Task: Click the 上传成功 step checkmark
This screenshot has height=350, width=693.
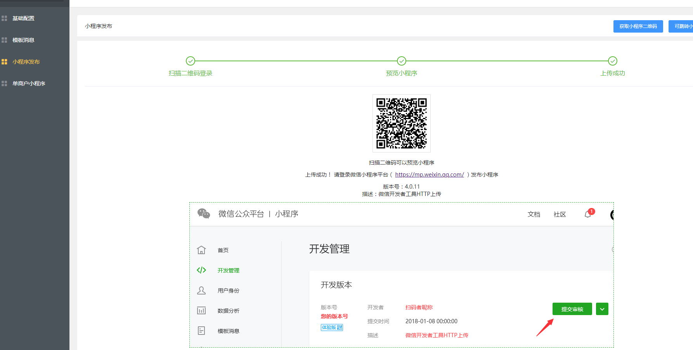Action: (x=613, y=61)
